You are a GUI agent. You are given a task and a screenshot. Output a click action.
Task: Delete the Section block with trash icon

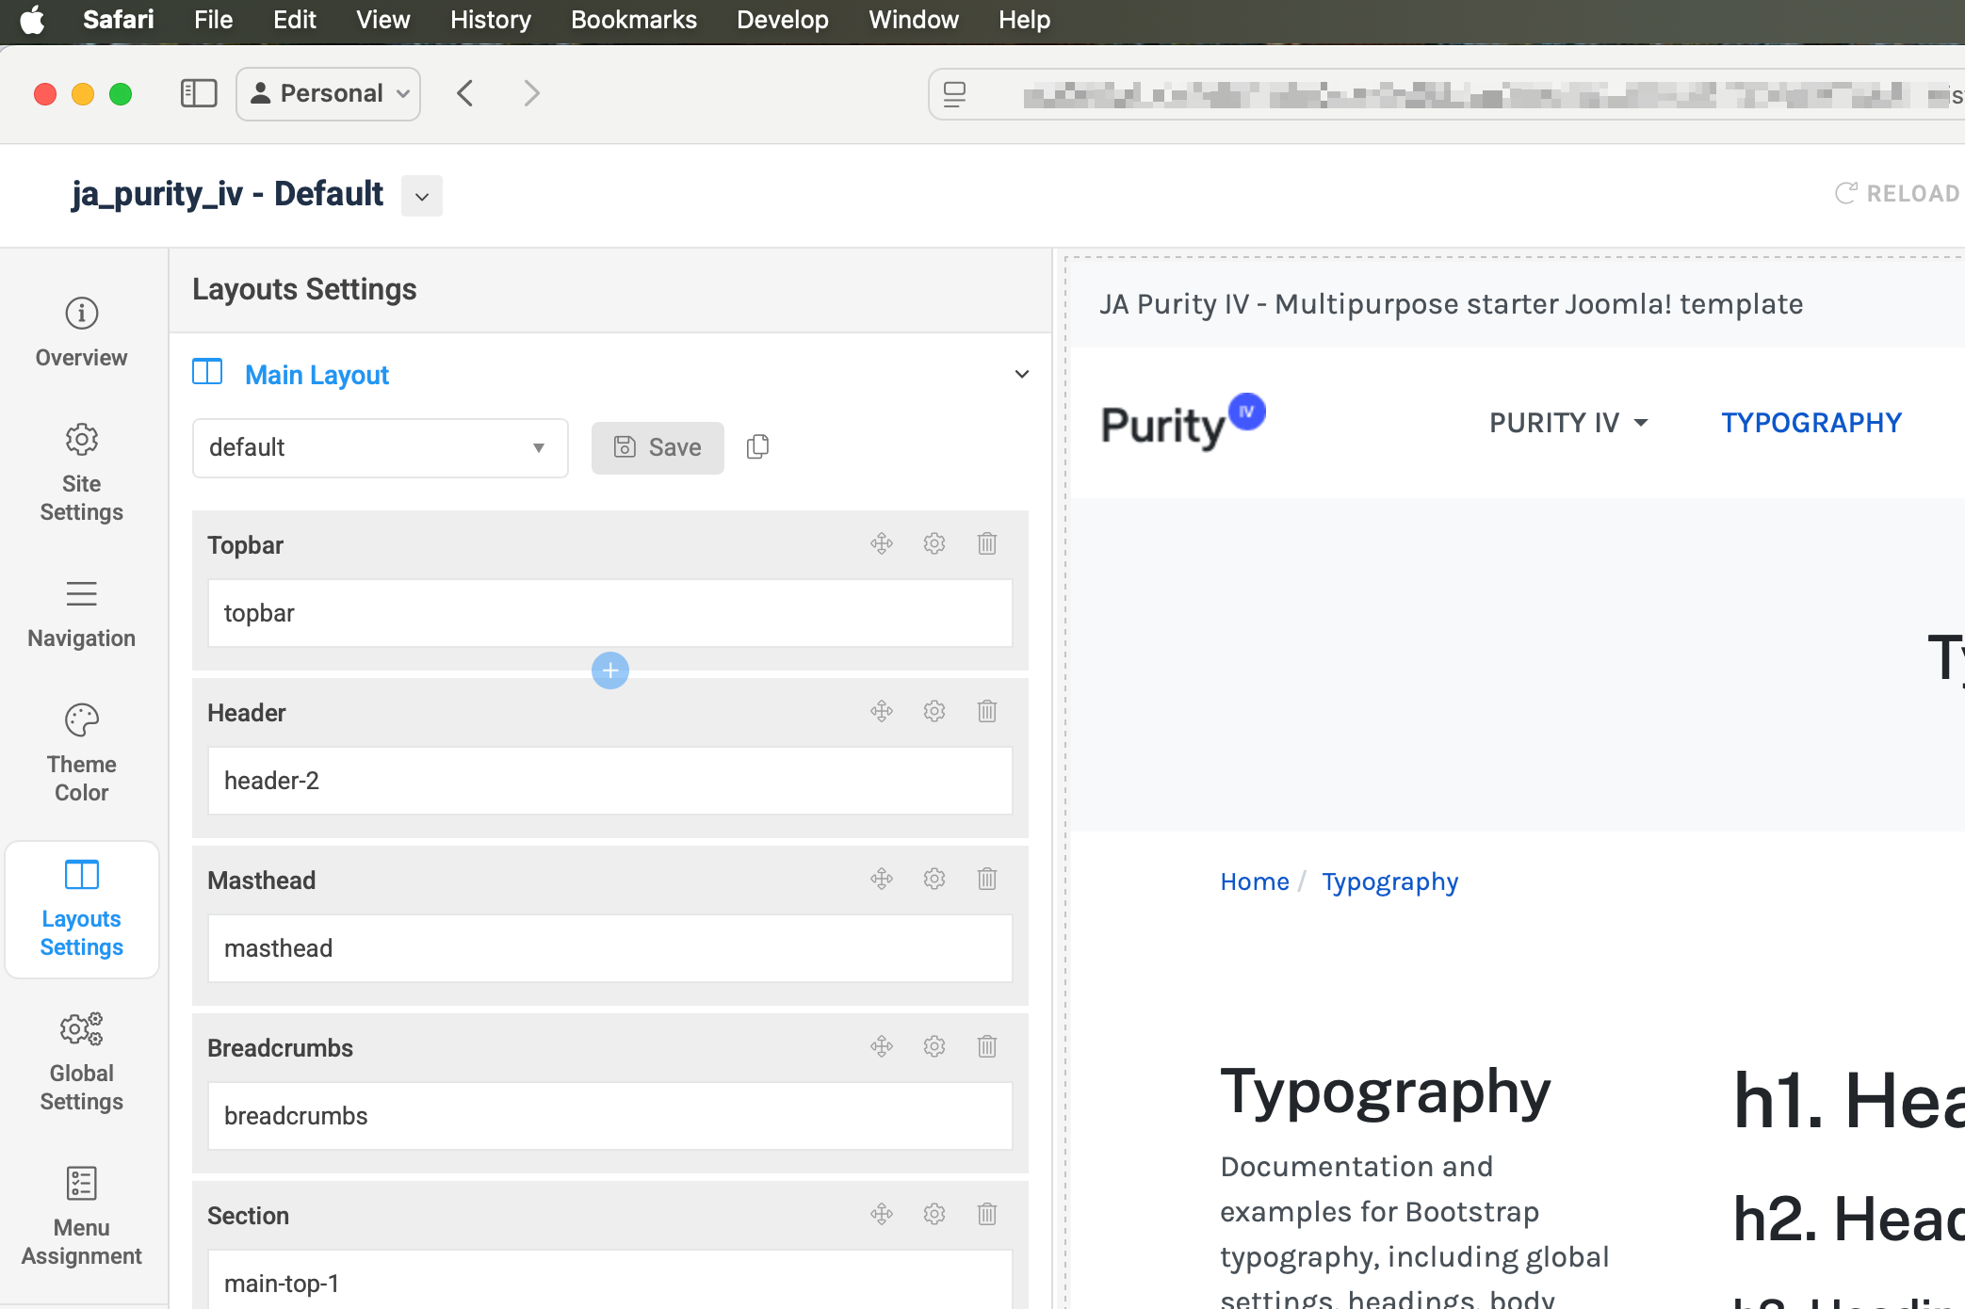[986, 1214]
